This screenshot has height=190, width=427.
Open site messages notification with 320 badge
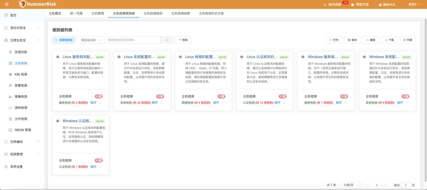(x=334, y=4)
